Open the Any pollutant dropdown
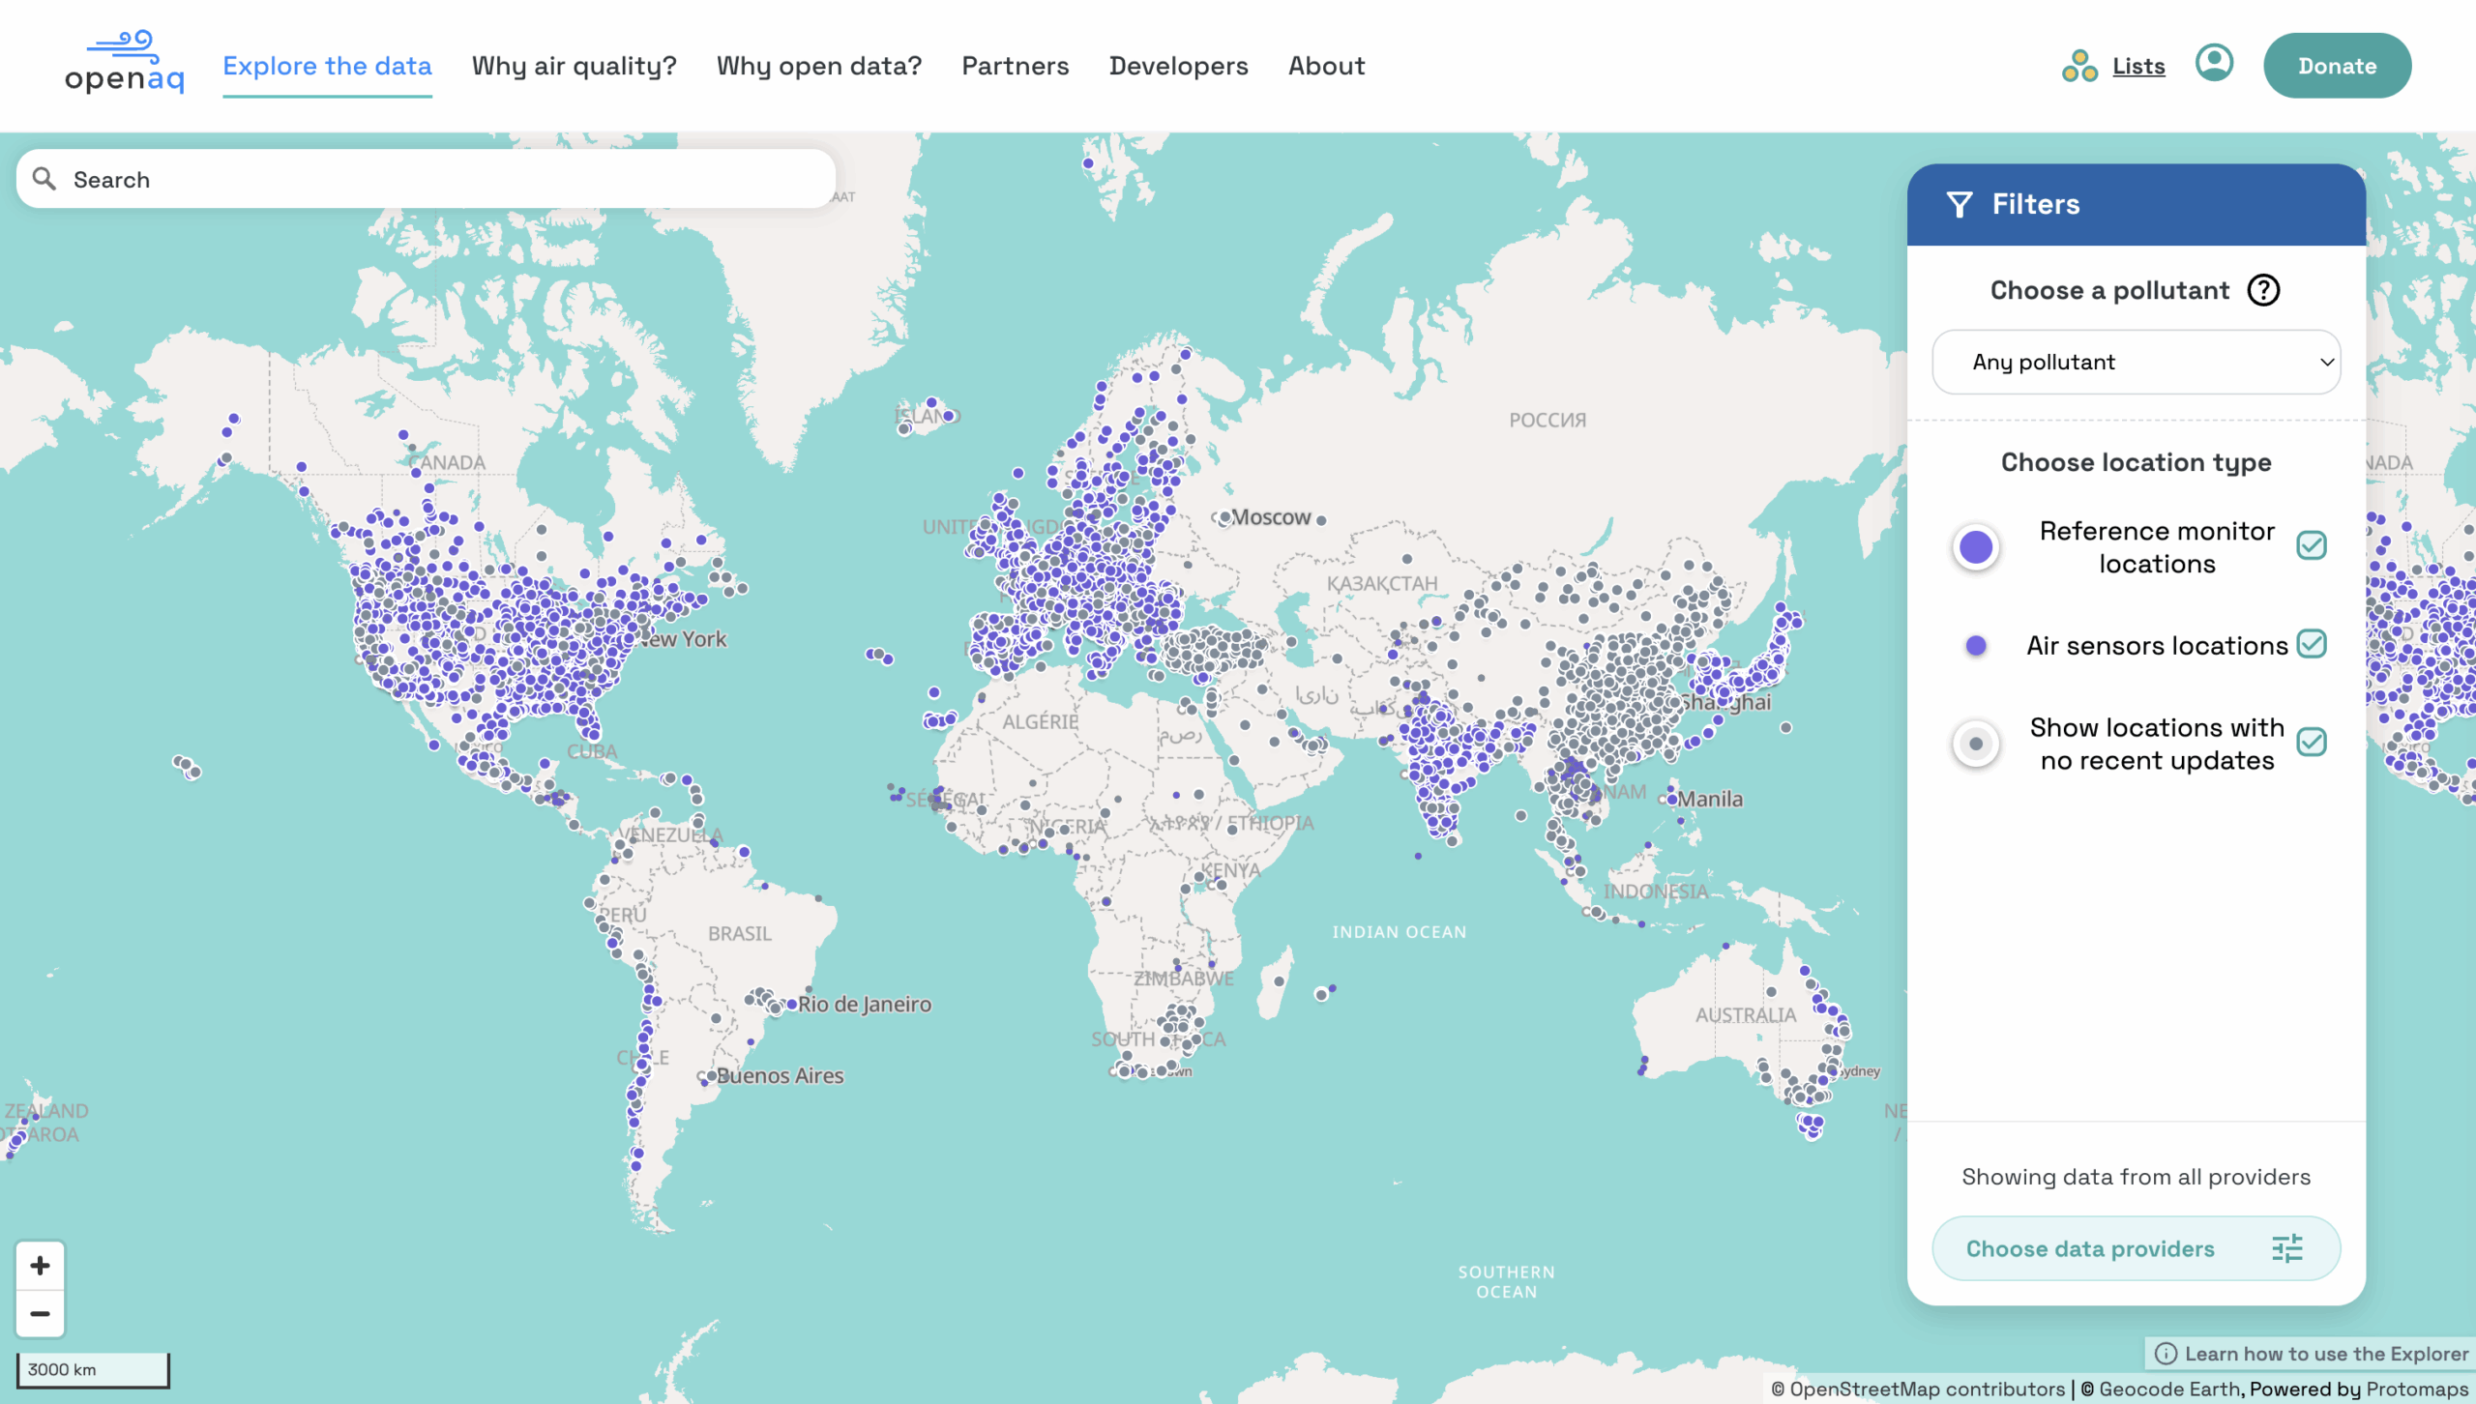This screenshot has height=1404, width=2476. tap(2136, 362)
